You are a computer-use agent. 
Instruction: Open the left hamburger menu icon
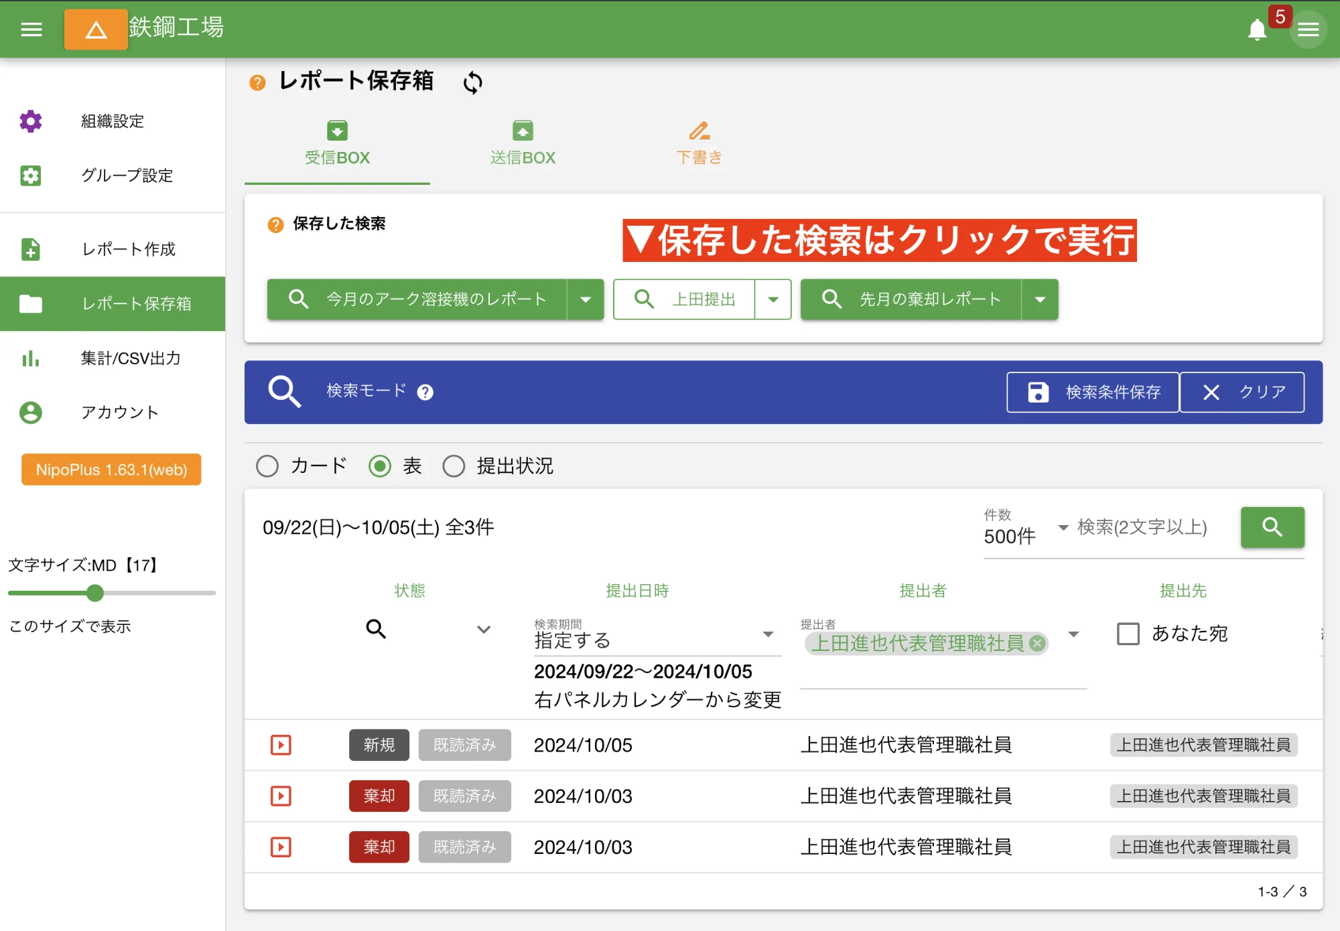(x=31, y=29)
